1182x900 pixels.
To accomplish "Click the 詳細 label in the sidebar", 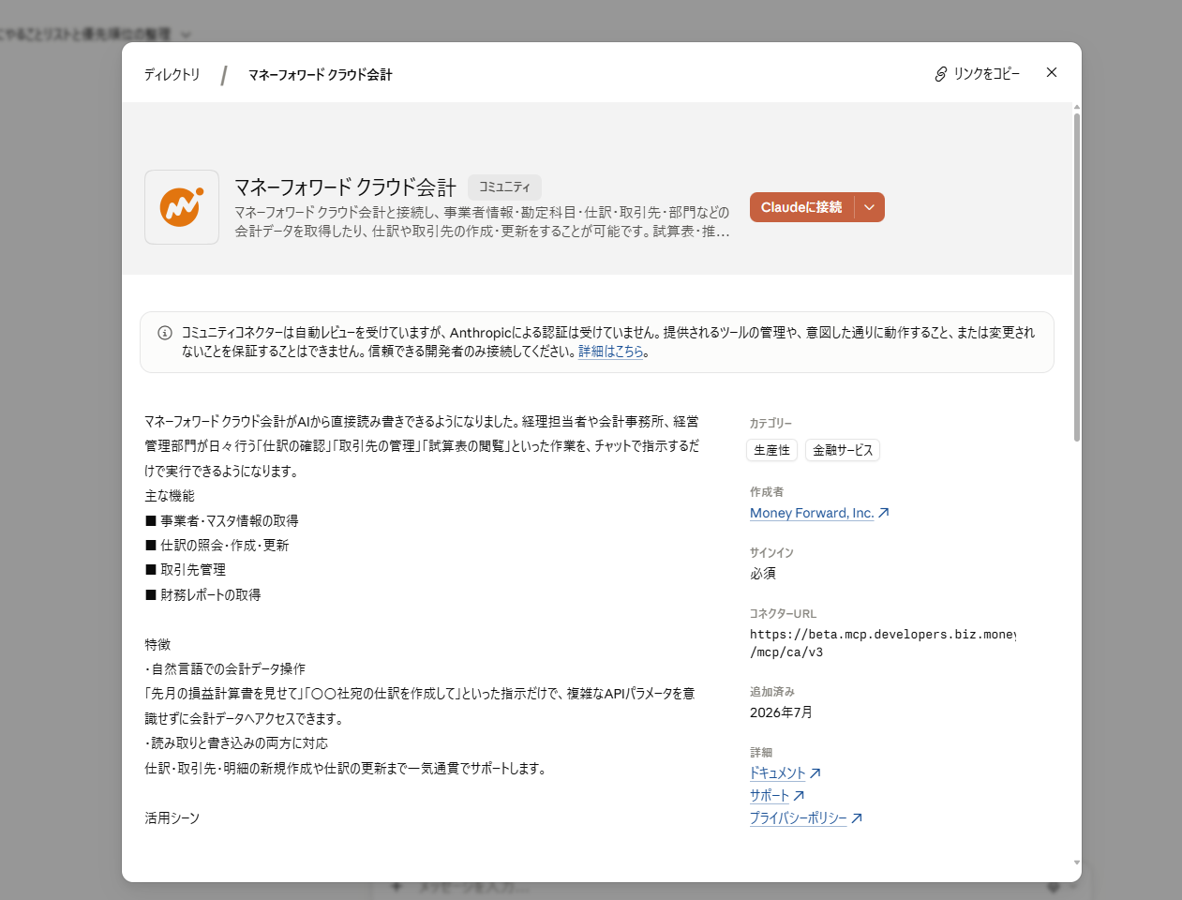I will click(761, 753).
